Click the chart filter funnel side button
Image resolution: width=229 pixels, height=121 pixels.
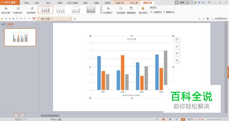coord(177,54)
